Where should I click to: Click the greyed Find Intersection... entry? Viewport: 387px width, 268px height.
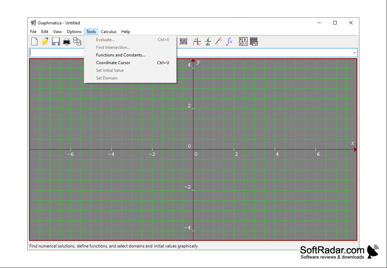tap(130, 47)
